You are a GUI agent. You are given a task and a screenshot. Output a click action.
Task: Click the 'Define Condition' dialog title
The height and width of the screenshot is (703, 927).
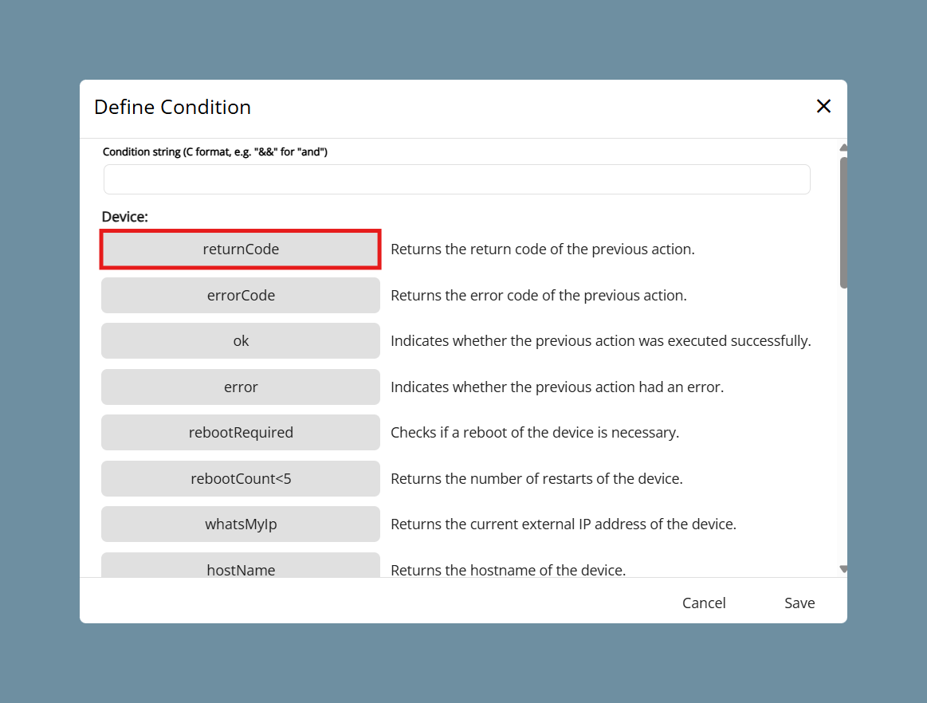point(173,107)
